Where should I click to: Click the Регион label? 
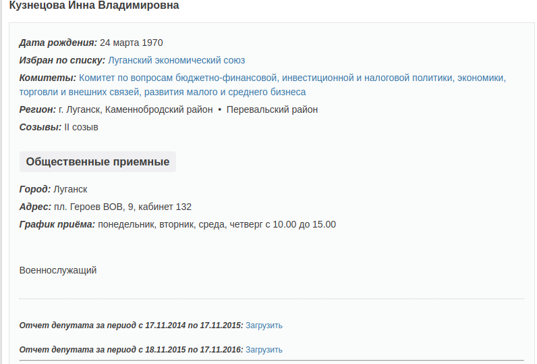coord(38,109)
